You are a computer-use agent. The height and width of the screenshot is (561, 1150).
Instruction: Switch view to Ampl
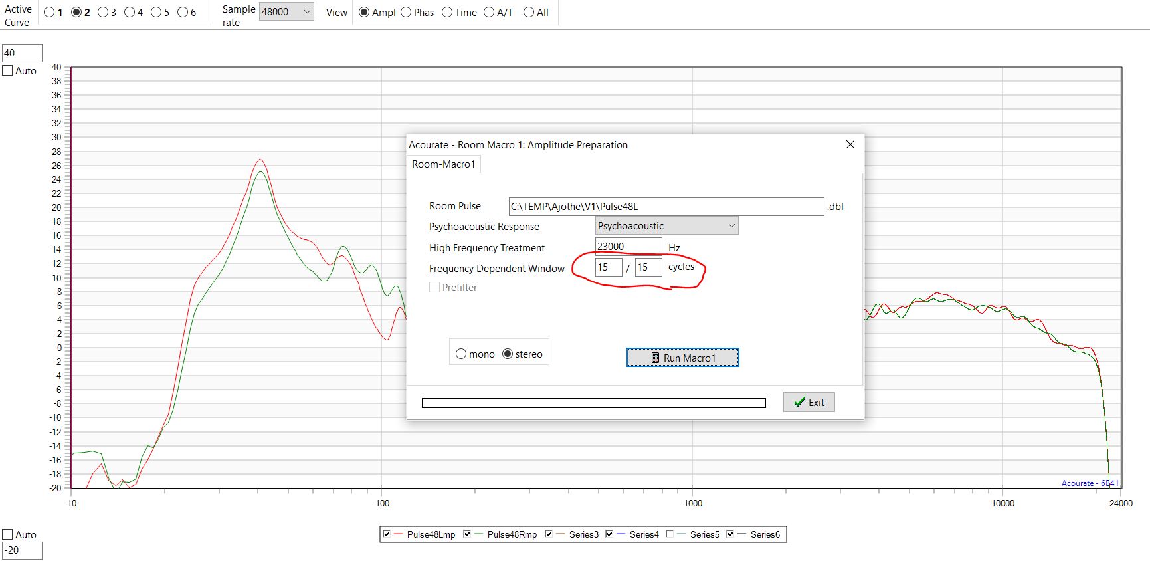(364, 12)
